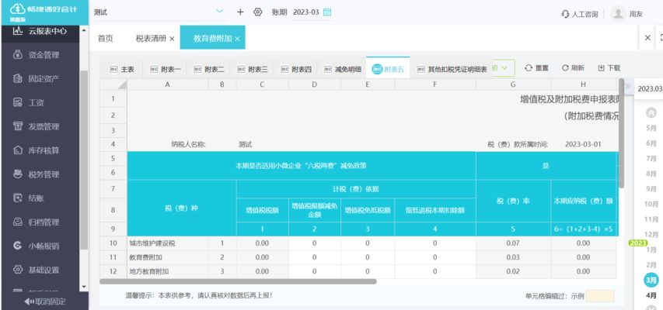Select 1月 in the month timeline
This screenshot has width=663, height=310.
click(x=651, y=250)
